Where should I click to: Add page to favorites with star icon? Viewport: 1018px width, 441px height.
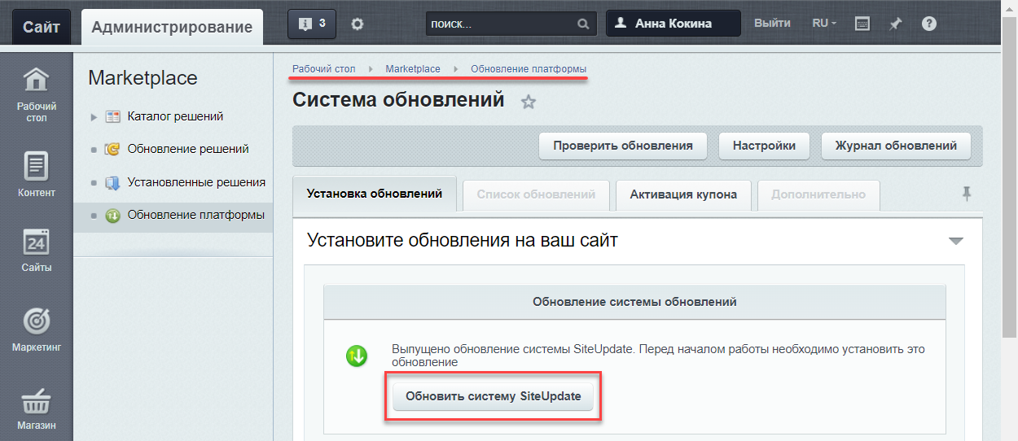[x=529, y=102]
